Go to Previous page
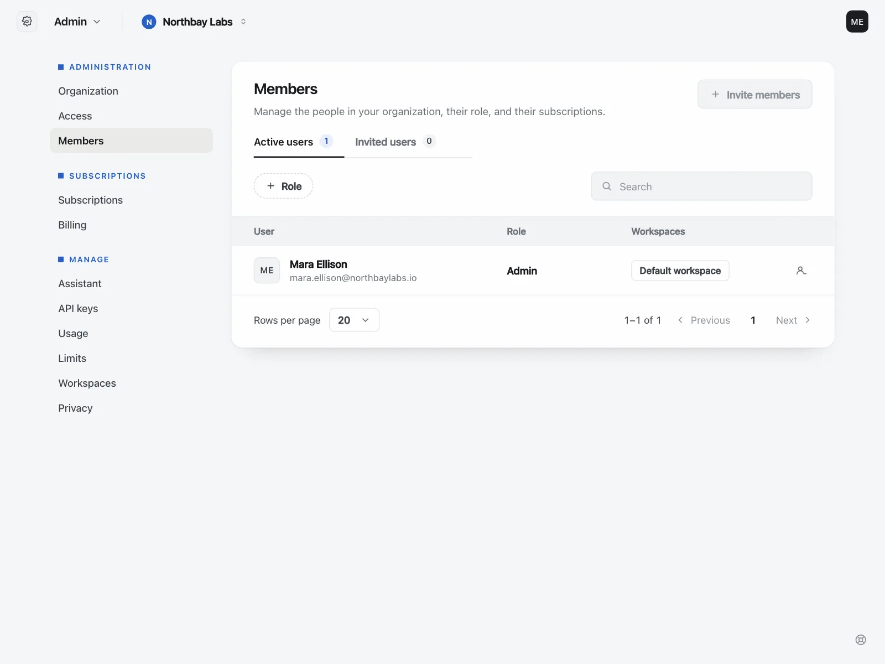Screen dimensions: 885x664 (704, 320)
